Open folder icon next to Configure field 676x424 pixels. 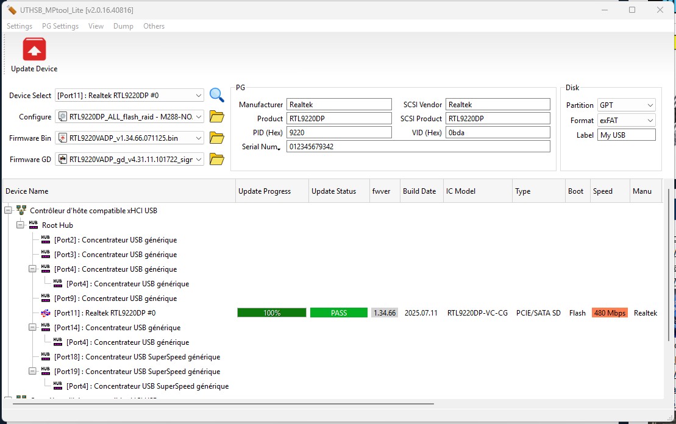216,116
